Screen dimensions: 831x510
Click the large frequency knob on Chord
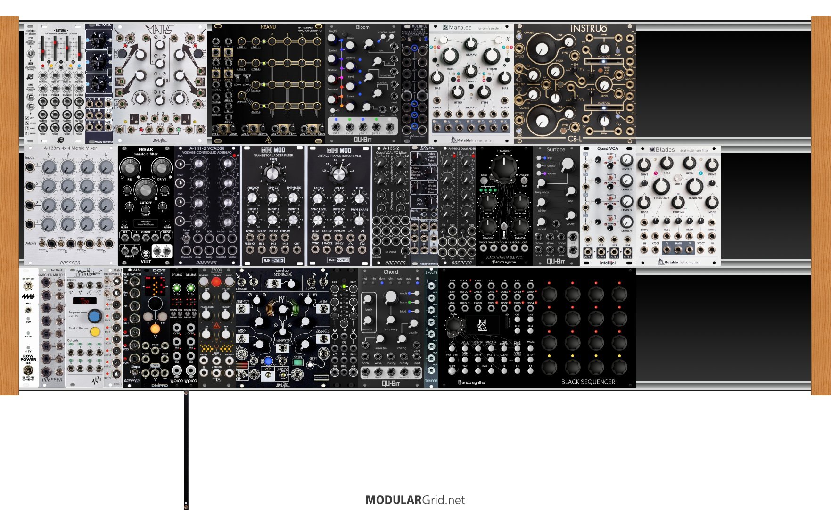pyautogui.click(x=391, y=297)
